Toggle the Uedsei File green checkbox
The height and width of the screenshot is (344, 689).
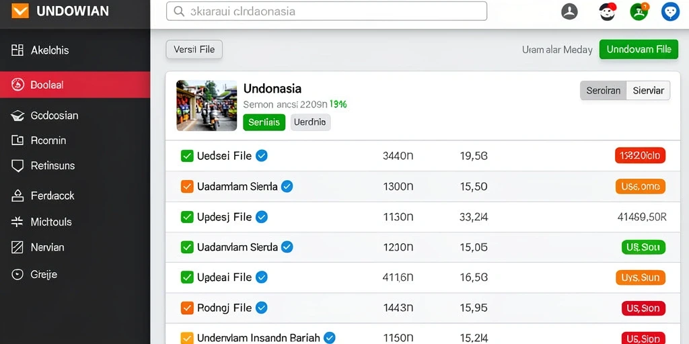(x=187, y=156)
